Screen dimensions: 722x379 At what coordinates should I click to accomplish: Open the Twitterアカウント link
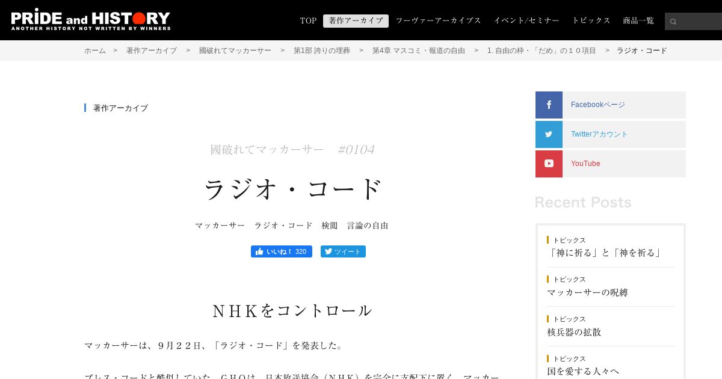(x=599, y=134)
